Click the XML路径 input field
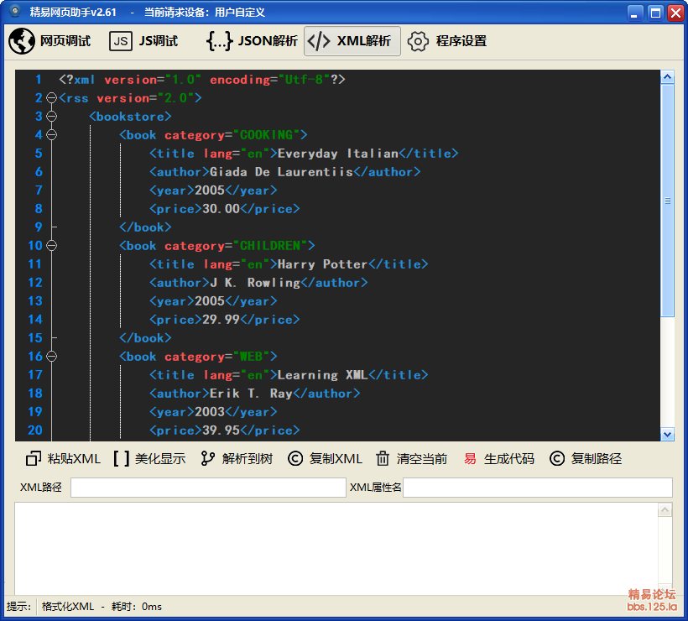This screenshot has width=688, height=621. (x=208, y=488)
